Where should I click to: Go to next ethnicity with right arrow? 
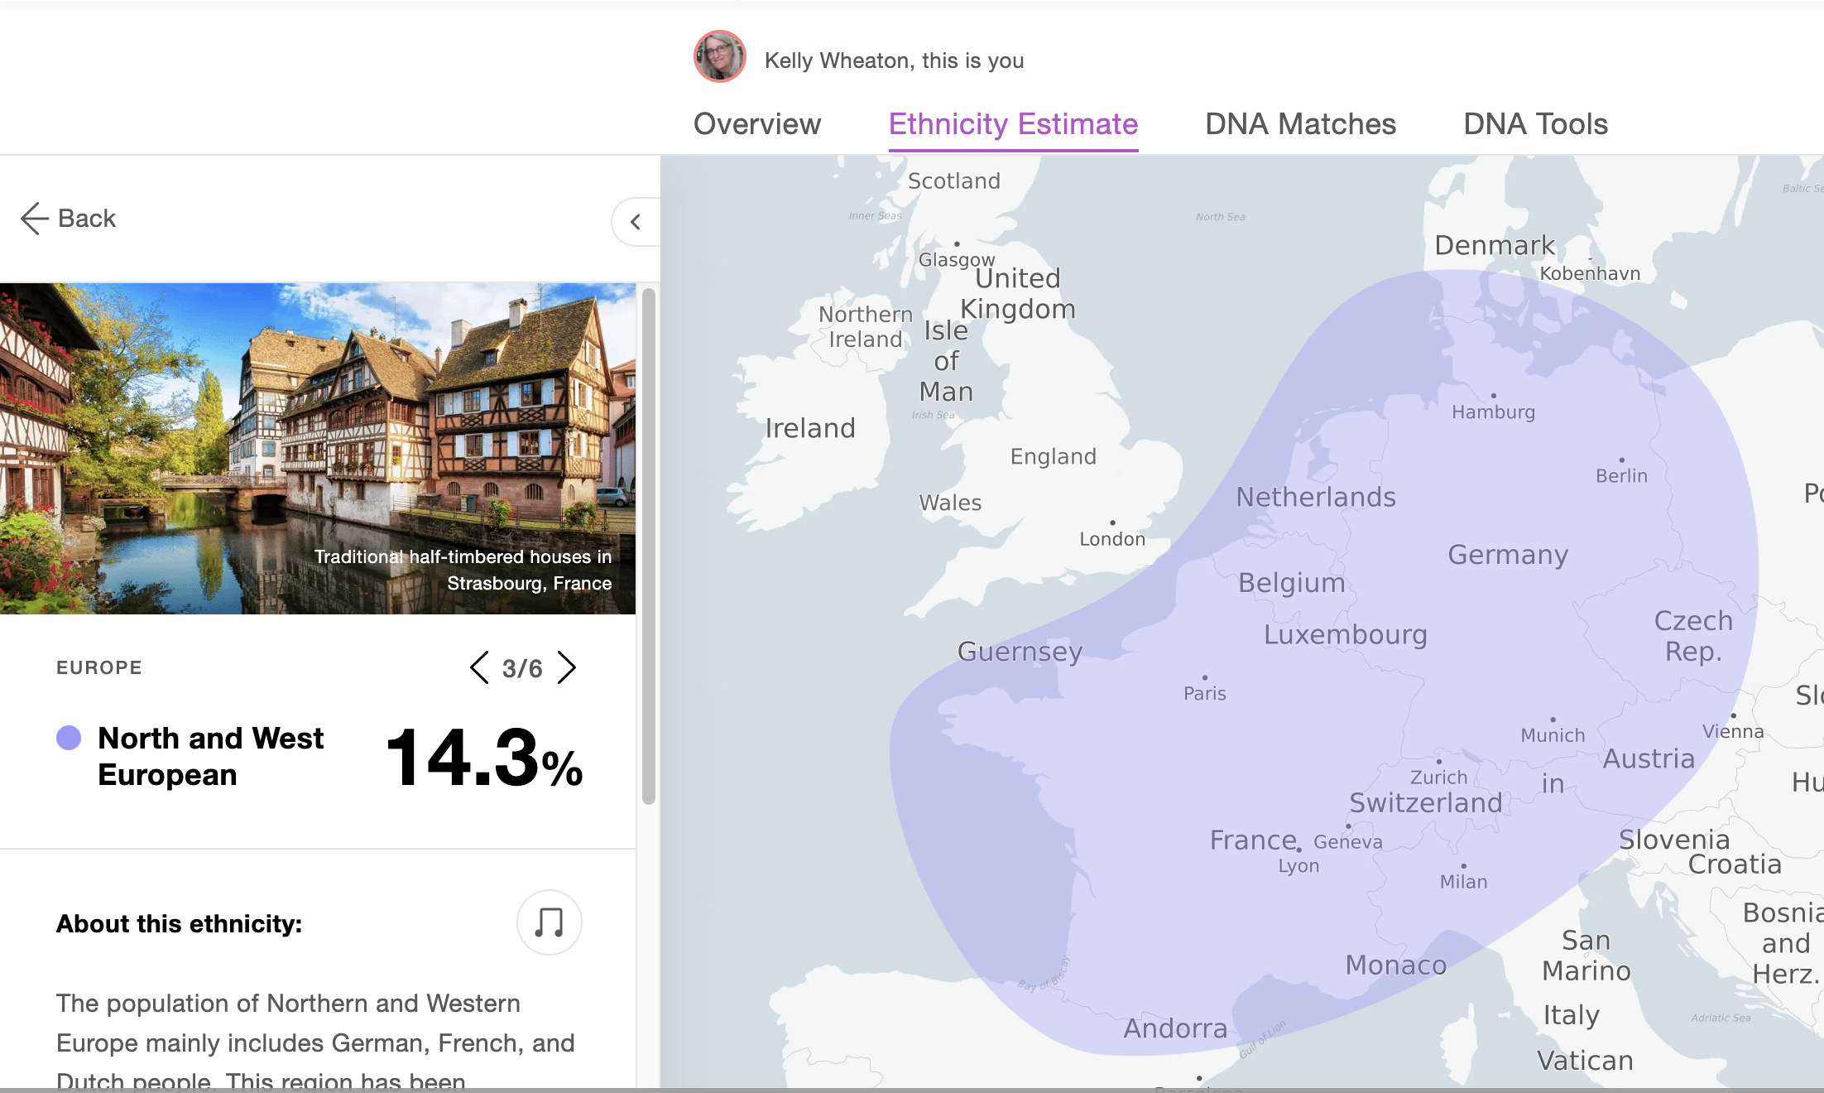click(567, 667)
